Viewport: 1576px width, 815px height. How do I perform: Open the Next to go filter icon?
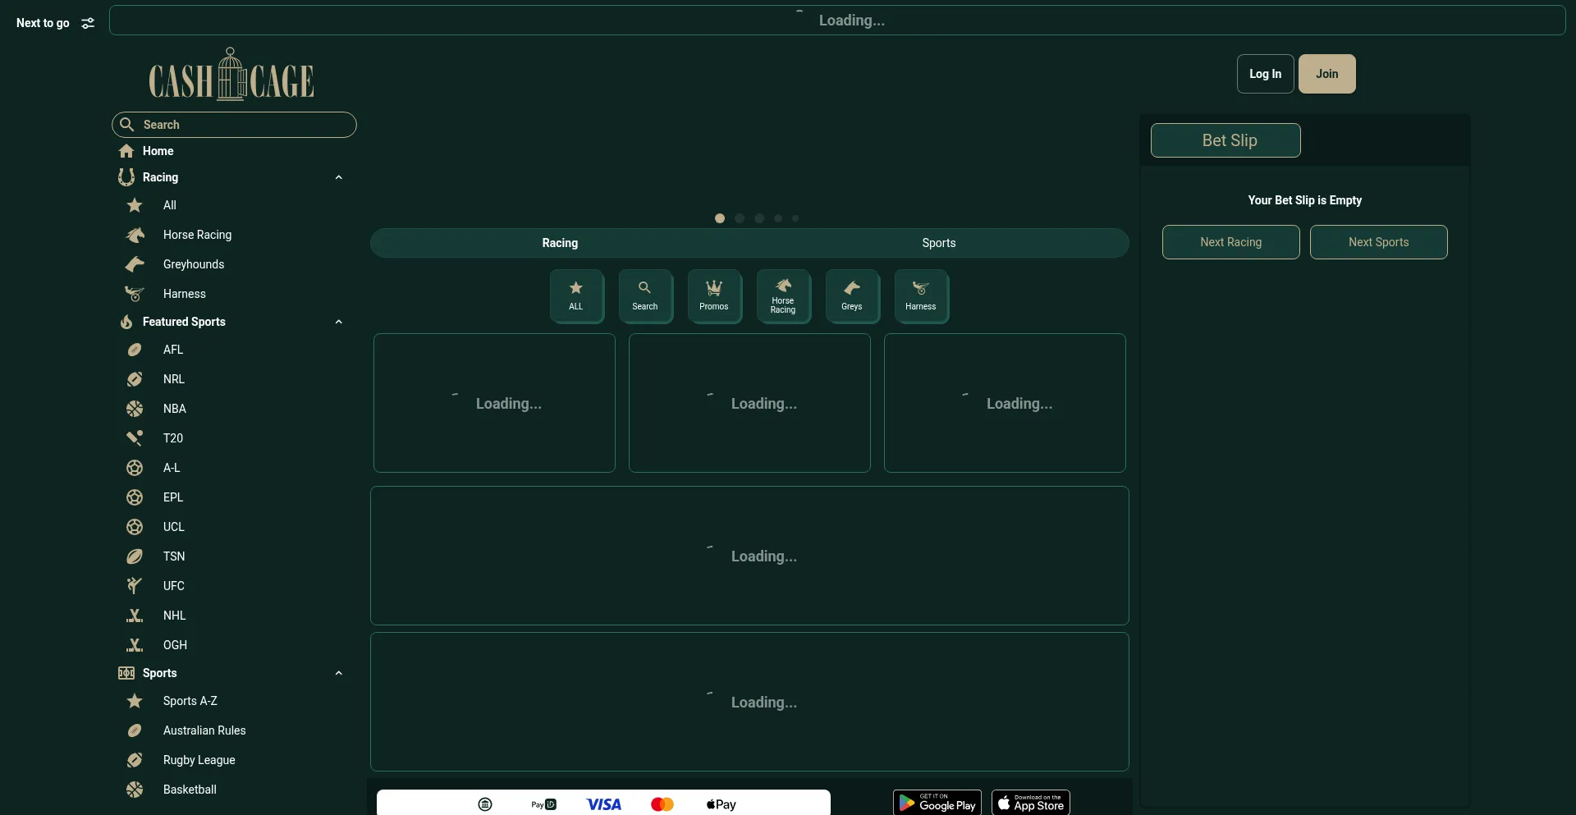coord(88,23)
